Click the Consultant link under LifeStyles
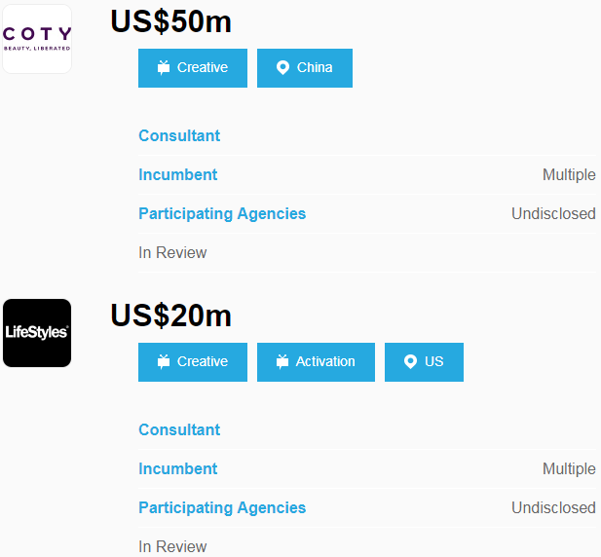601x557 pixels. point(179,430)
